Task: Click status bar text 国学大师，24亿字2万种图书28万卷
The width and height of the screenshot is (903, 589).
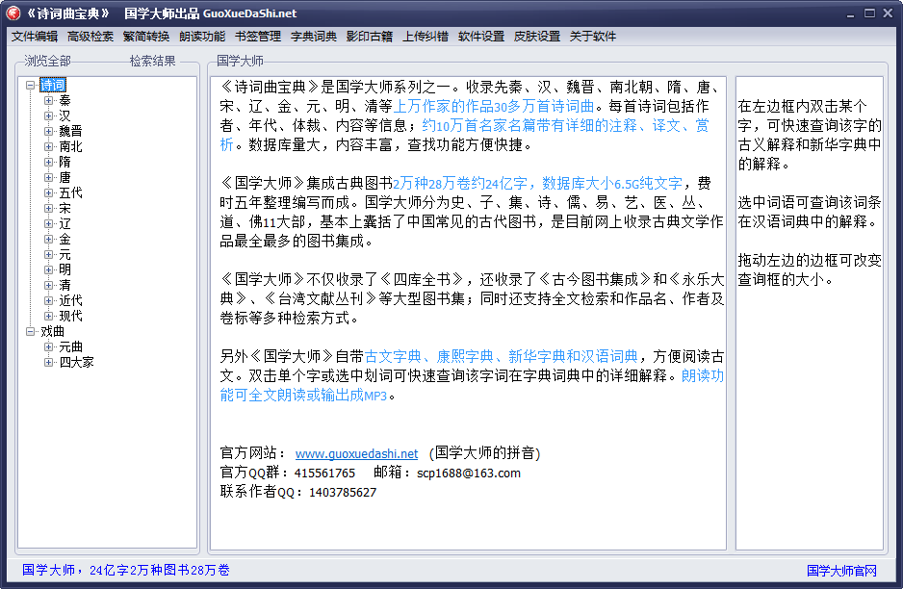Action: (125, 570)
